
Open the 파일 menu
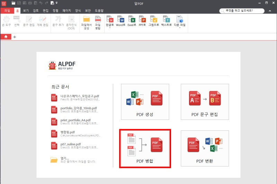(7, 11)
